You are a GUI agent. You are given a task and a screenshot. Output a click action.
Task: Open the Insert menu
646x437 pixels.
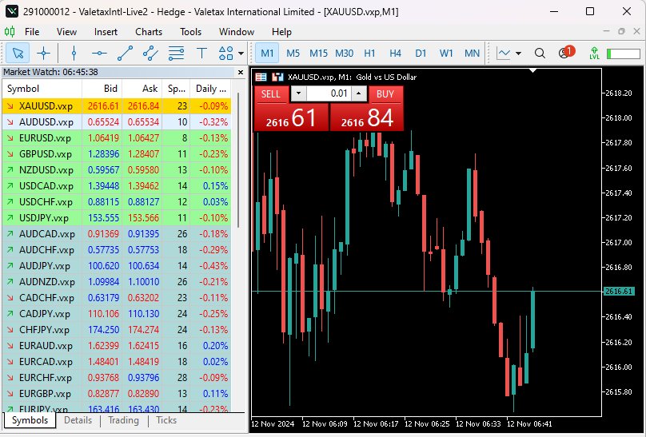[x=106, y=32]
